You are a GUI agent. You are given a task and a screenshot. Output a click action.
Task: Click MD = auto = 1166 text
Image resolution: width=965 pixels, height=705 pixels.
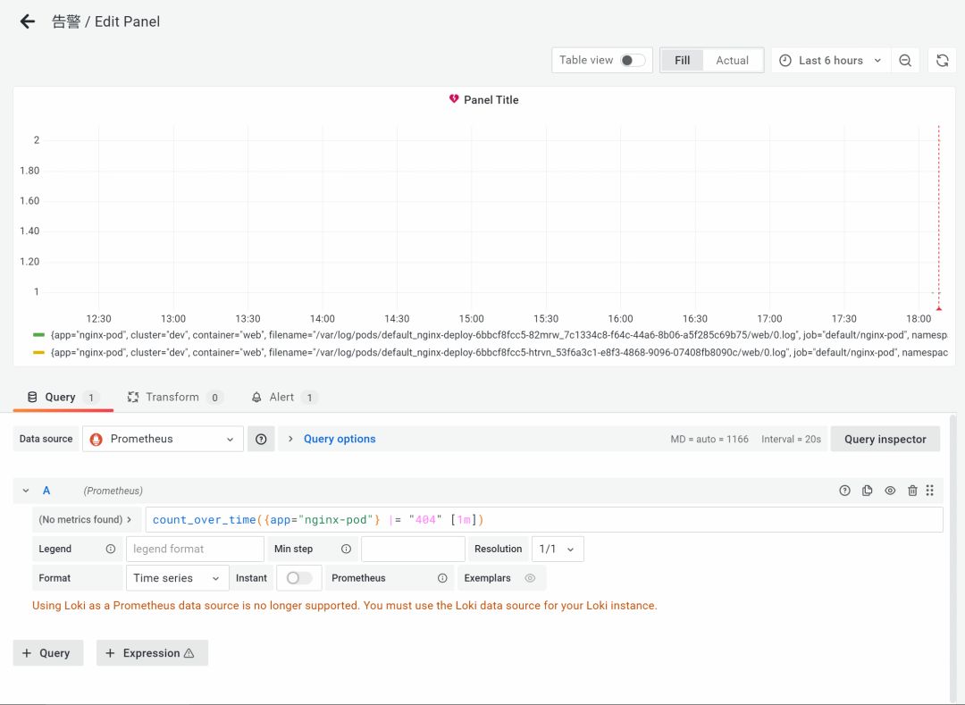coord(709,440)
